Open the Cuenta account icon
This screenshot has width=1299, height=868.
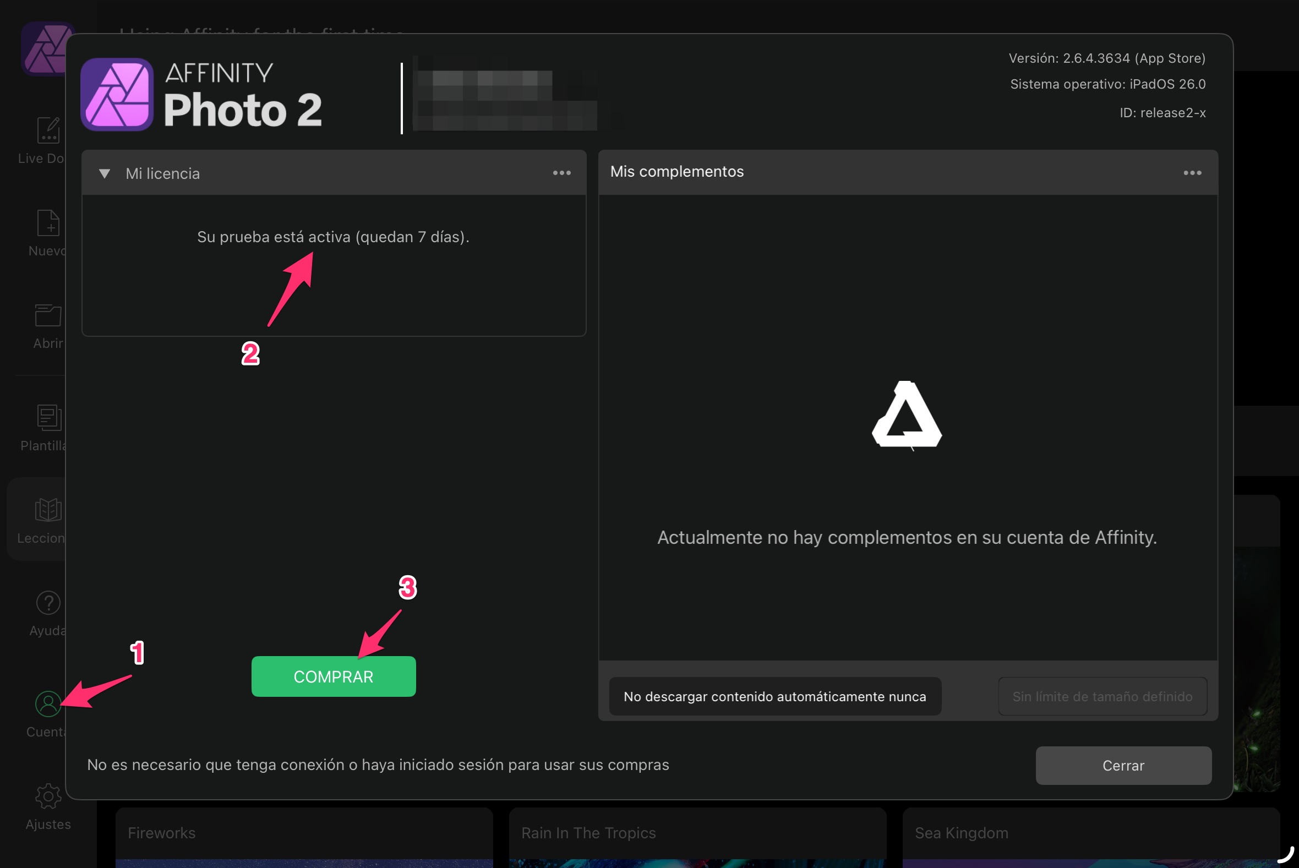(48, 704)
